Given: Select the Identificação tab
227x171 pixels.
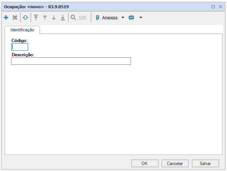Looking at the screenshot, I should click(22, 29).
